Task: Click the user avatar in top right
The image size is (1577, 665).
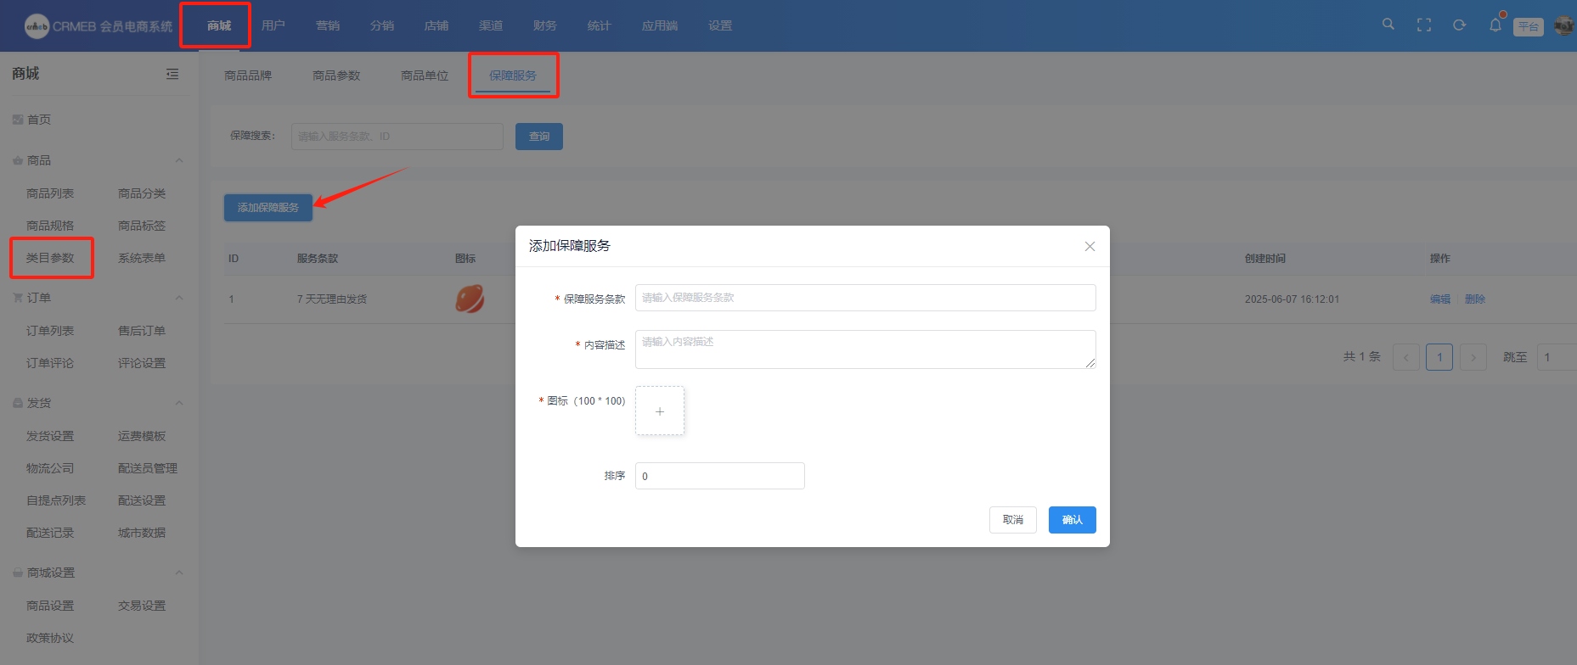Action: (1563, 25)
